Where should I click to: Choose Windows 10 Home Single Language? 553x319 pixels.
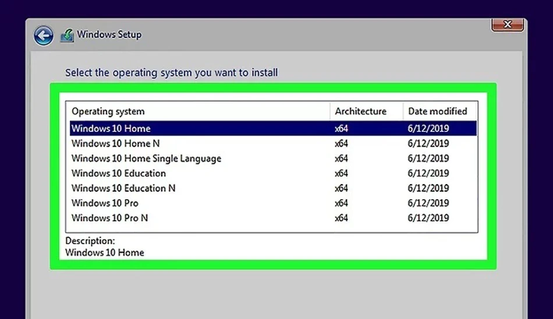pos(273,159)
